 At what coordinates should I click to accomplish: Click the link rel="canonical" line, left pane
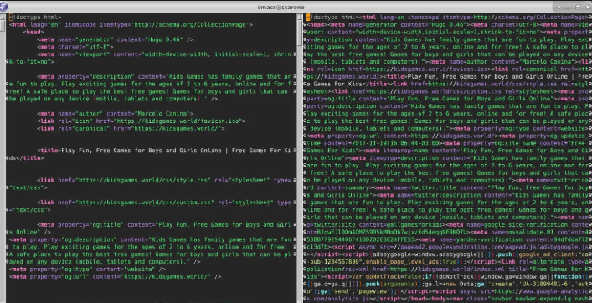[131, 128]
